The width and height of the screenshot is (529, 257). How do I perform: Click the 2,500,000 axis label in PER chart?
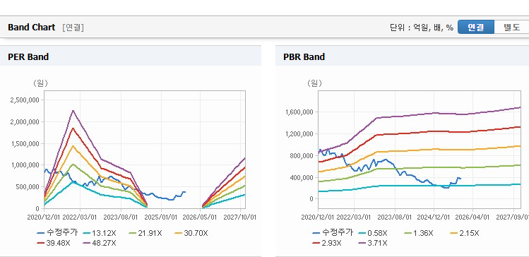[x=25, y=100]
